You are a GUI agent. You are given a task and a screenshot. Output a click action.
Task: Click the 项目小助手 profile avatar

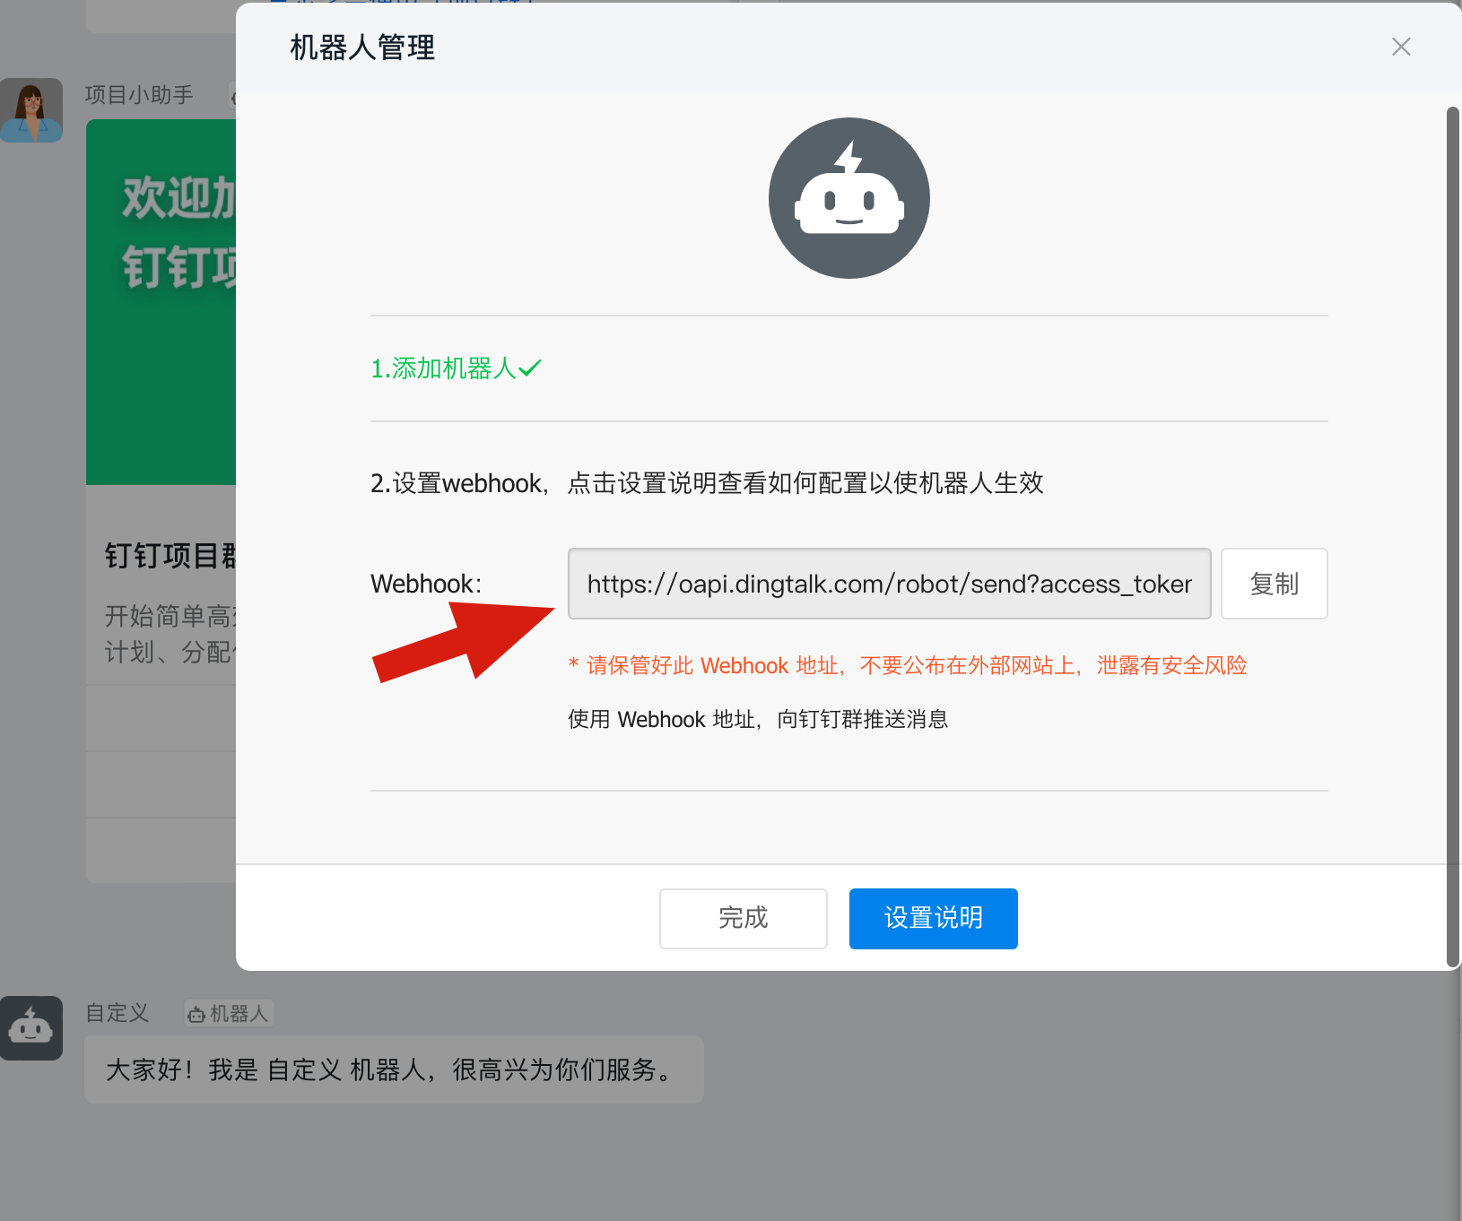[31, 110]
